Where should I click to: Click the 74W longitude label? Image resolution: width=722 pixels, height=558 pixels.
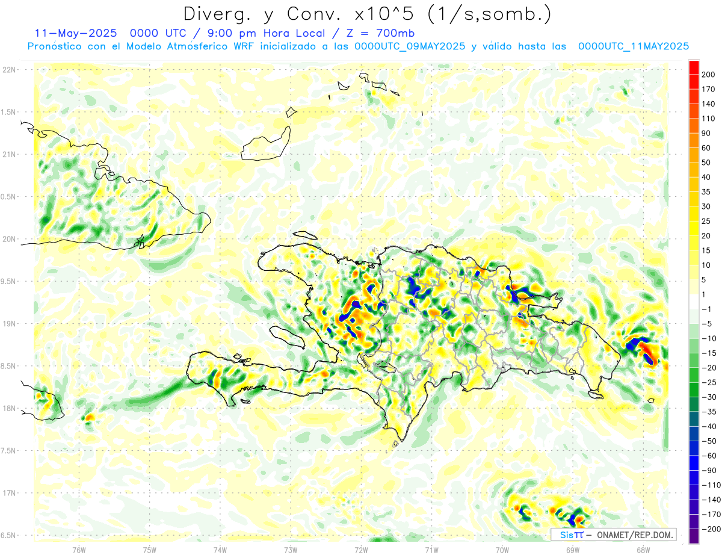click(220, 549)
